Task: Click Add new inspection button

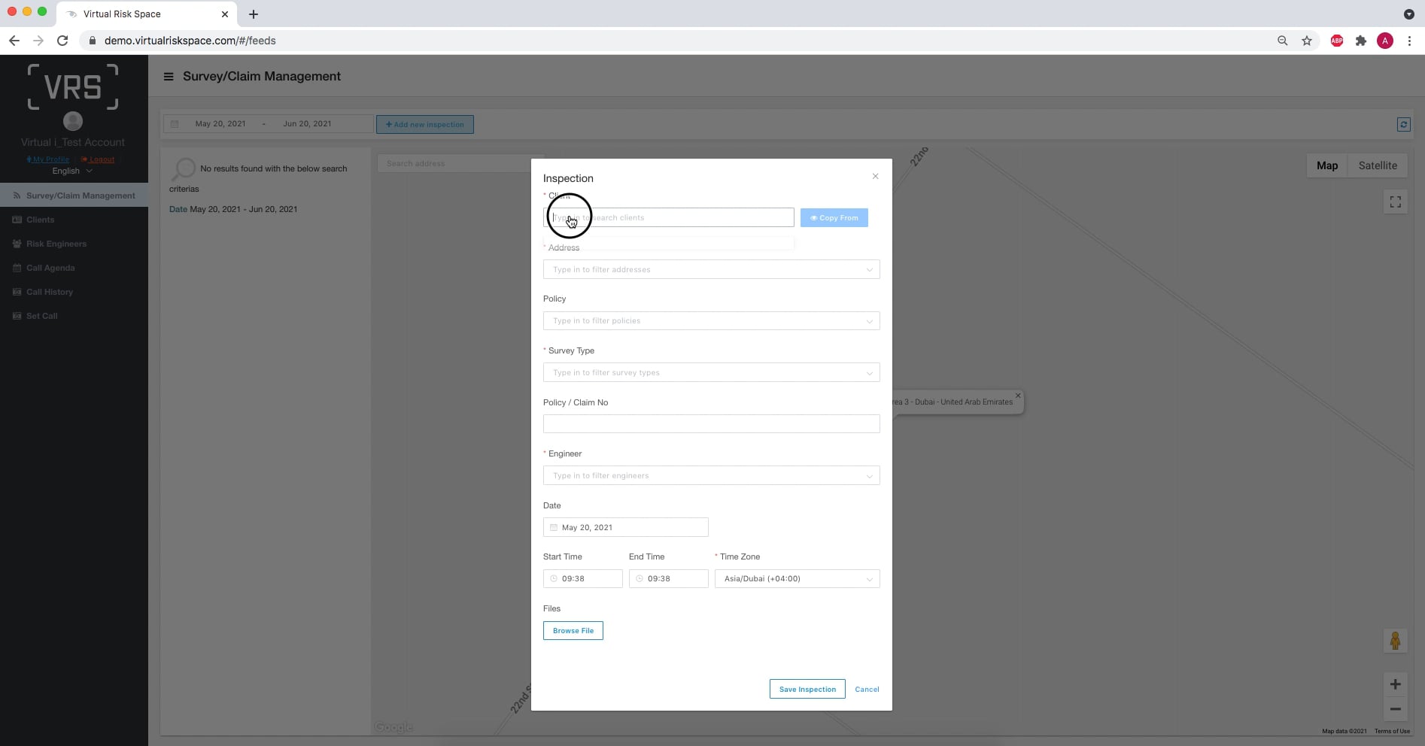Action: (425, 125)
